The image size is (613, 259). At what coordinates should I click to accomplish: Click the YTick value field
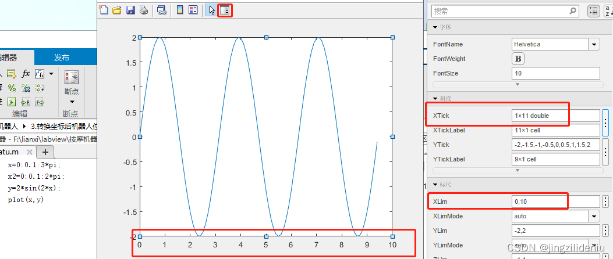555,145
